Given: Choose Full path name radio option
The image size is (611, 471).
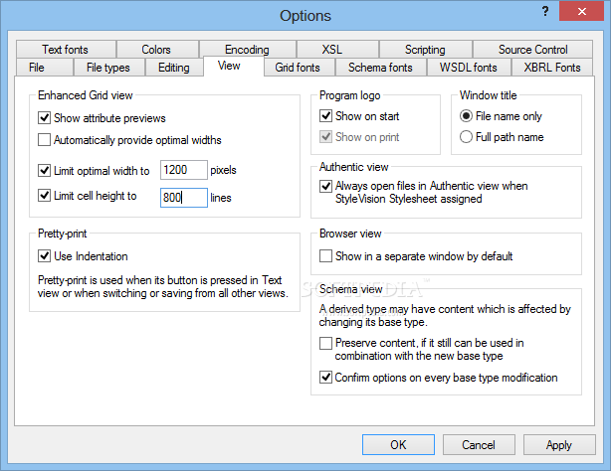Looking at the screenshot, I should coord(466,137).
